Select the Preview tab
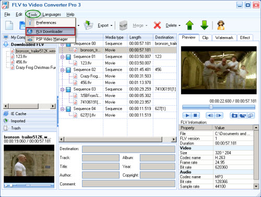 pos(188,38)
